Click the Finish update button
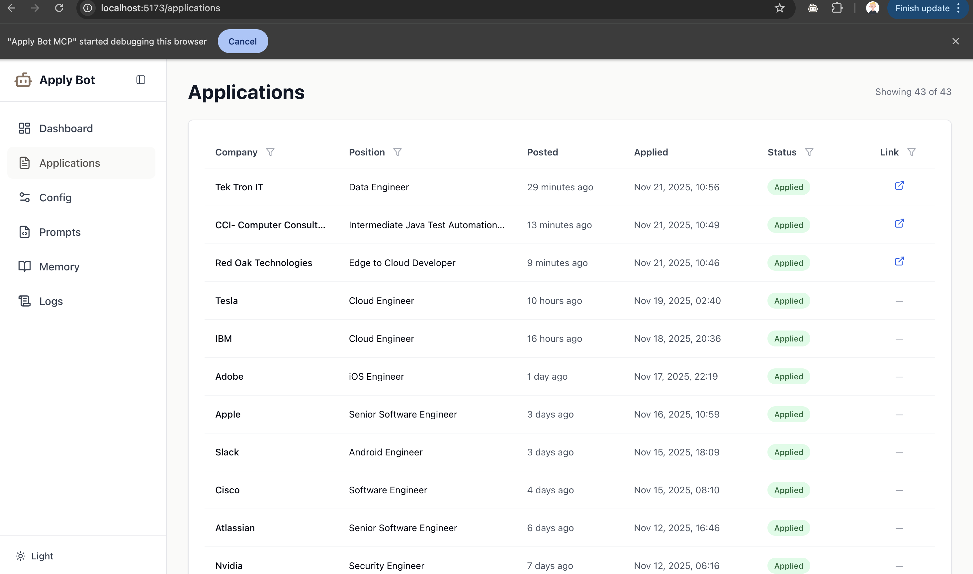This screenshot has height=574, width=973. [921, 8]
